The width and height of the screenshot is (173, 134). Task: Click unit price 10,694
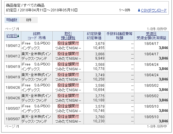point(99,90)
